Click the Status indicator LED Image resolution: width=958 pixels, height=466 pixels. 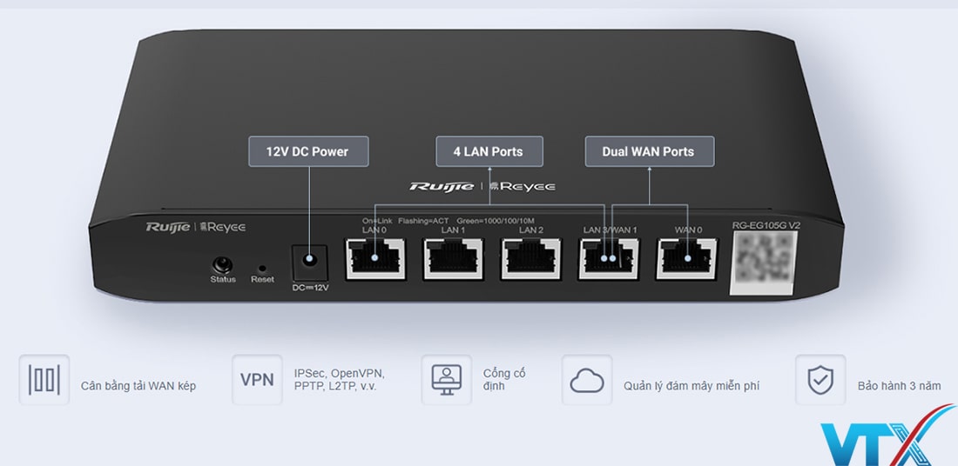pyautogui.click(x=223, y=264)
